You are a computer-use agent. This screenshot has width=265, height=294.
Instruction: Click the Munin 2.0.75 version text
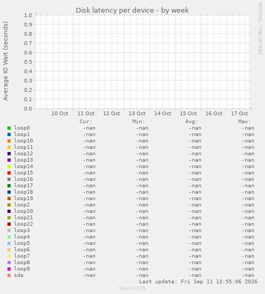[x=132, y=288]
